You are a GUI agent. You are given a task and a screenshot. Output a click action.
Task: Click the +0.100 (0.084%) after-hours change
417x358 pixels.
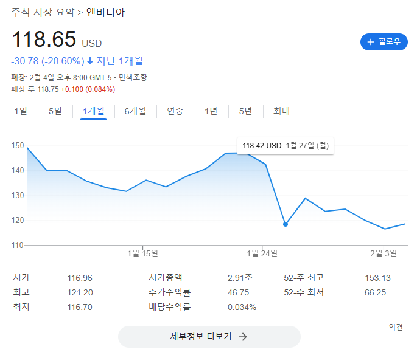pyautogui.click(x=88, y=89)
